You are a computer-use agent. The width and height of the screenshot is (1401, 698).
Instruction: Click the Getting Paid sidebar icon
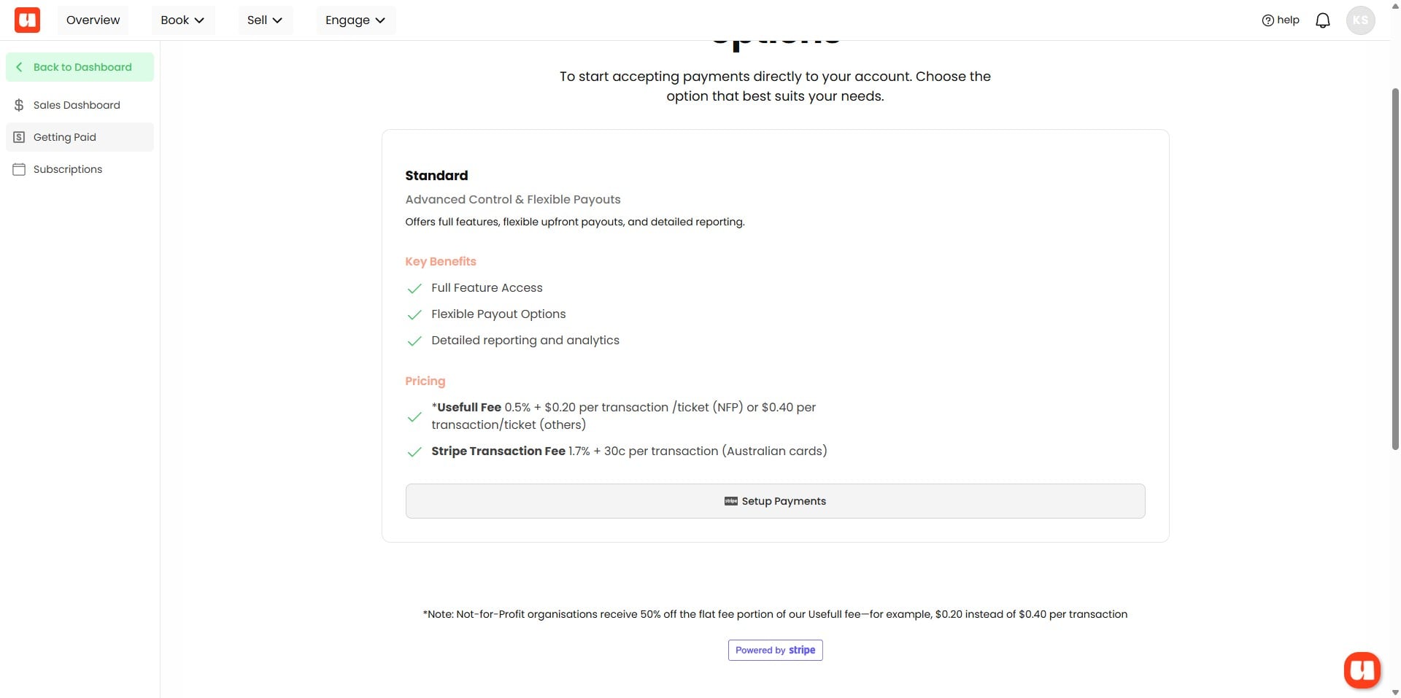coord(19,137)
